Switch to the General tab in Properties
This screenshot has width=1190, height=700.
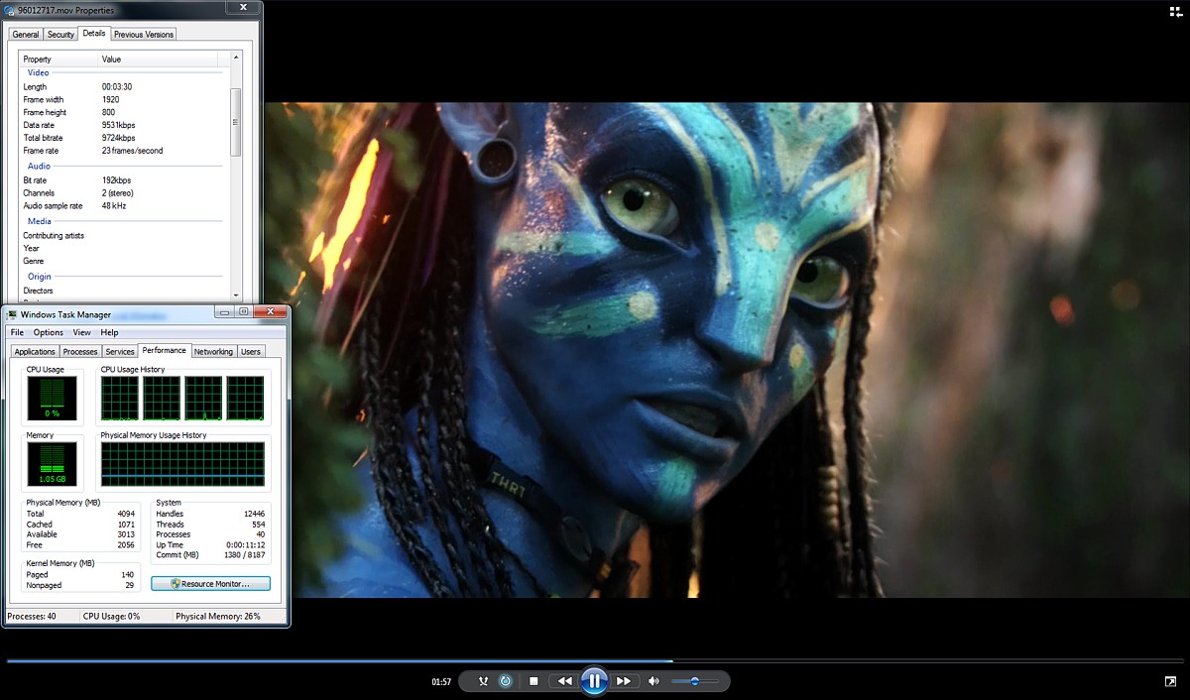tap(26, 34)
